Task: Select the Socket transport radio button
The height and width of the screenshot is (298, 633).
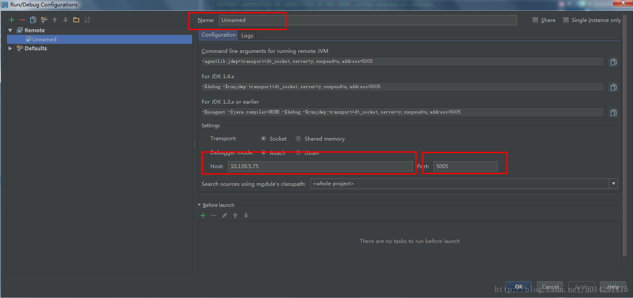Action: point(264,138)
